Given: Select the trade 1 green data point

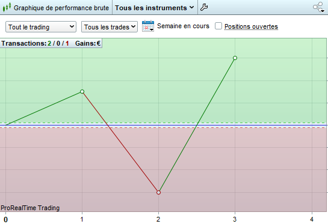Looking at the screenshot, I should click(x=82, y=91).
